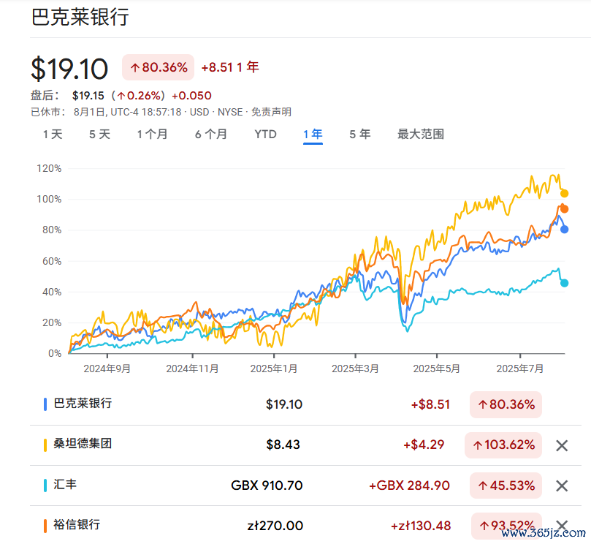Click the ↑80.36% badge beside the main price

pyautogui.click(x=158, y=67)
